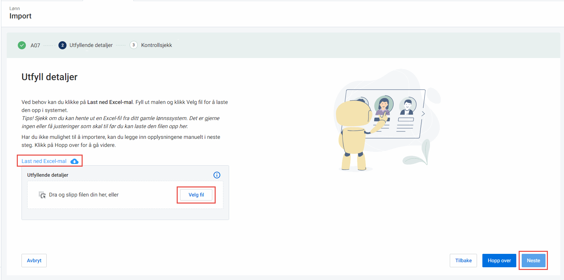Click the right chevron arrow in the illustration
The height and width of the screenshot is (280, 564).
coord(423,114)
